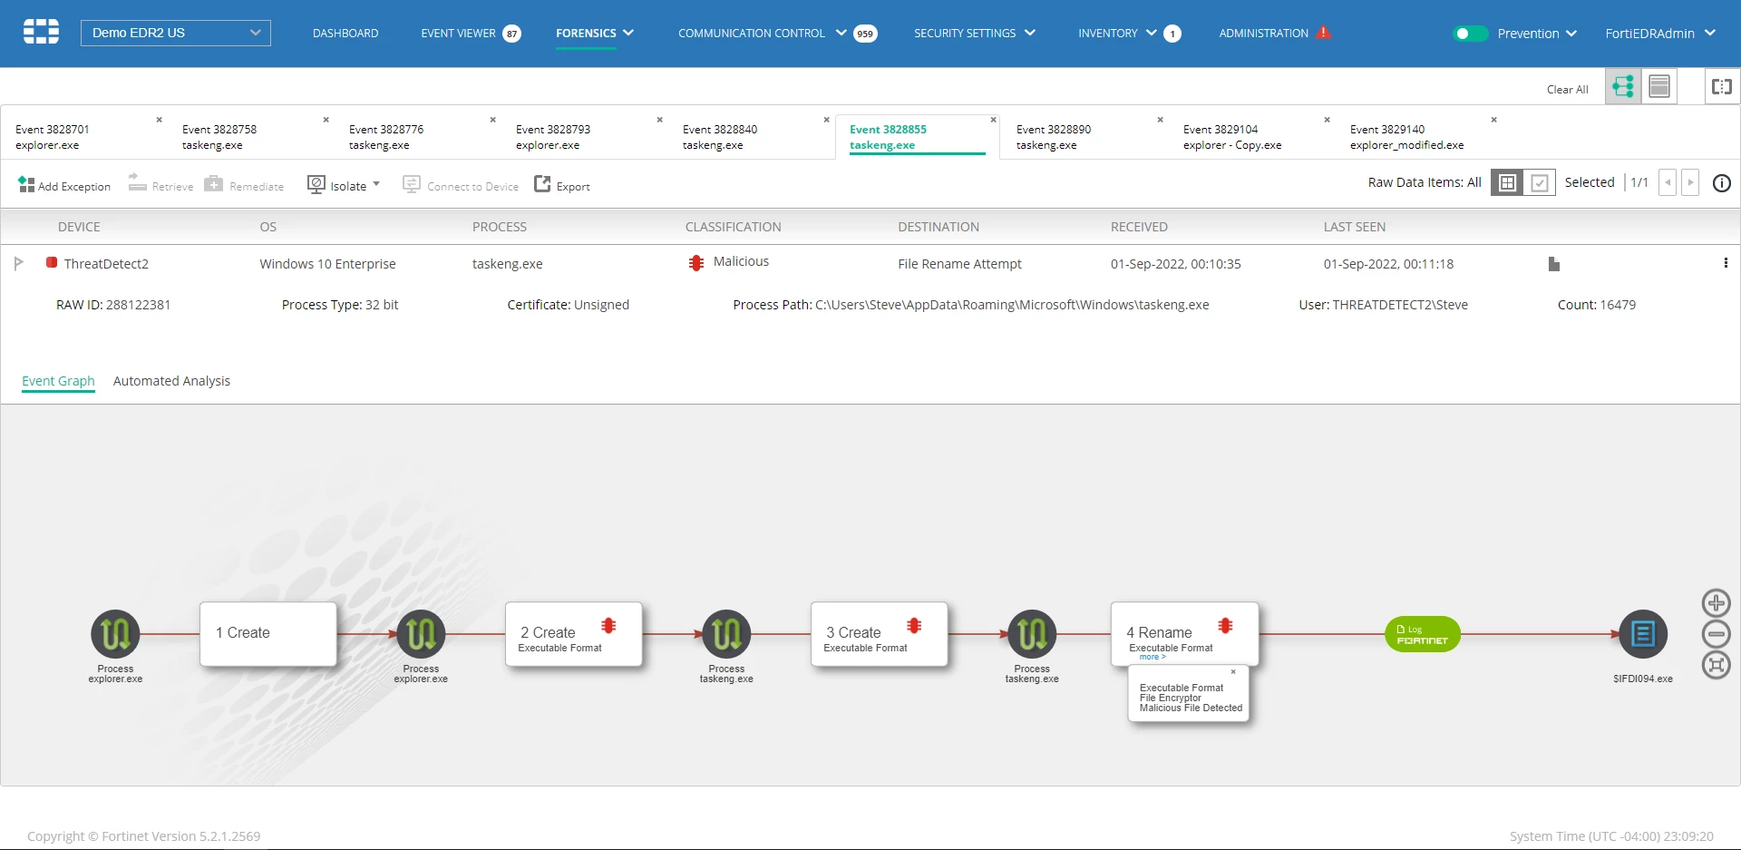The width and height of the screenshot is (1741, 850).
Task: Click the 3 Create Executable Format node
Action: click(880, 633)
